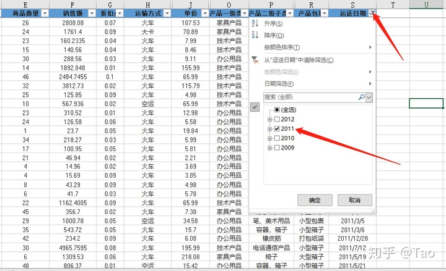Click the checkmark icon beside the year list

[255, 107]
